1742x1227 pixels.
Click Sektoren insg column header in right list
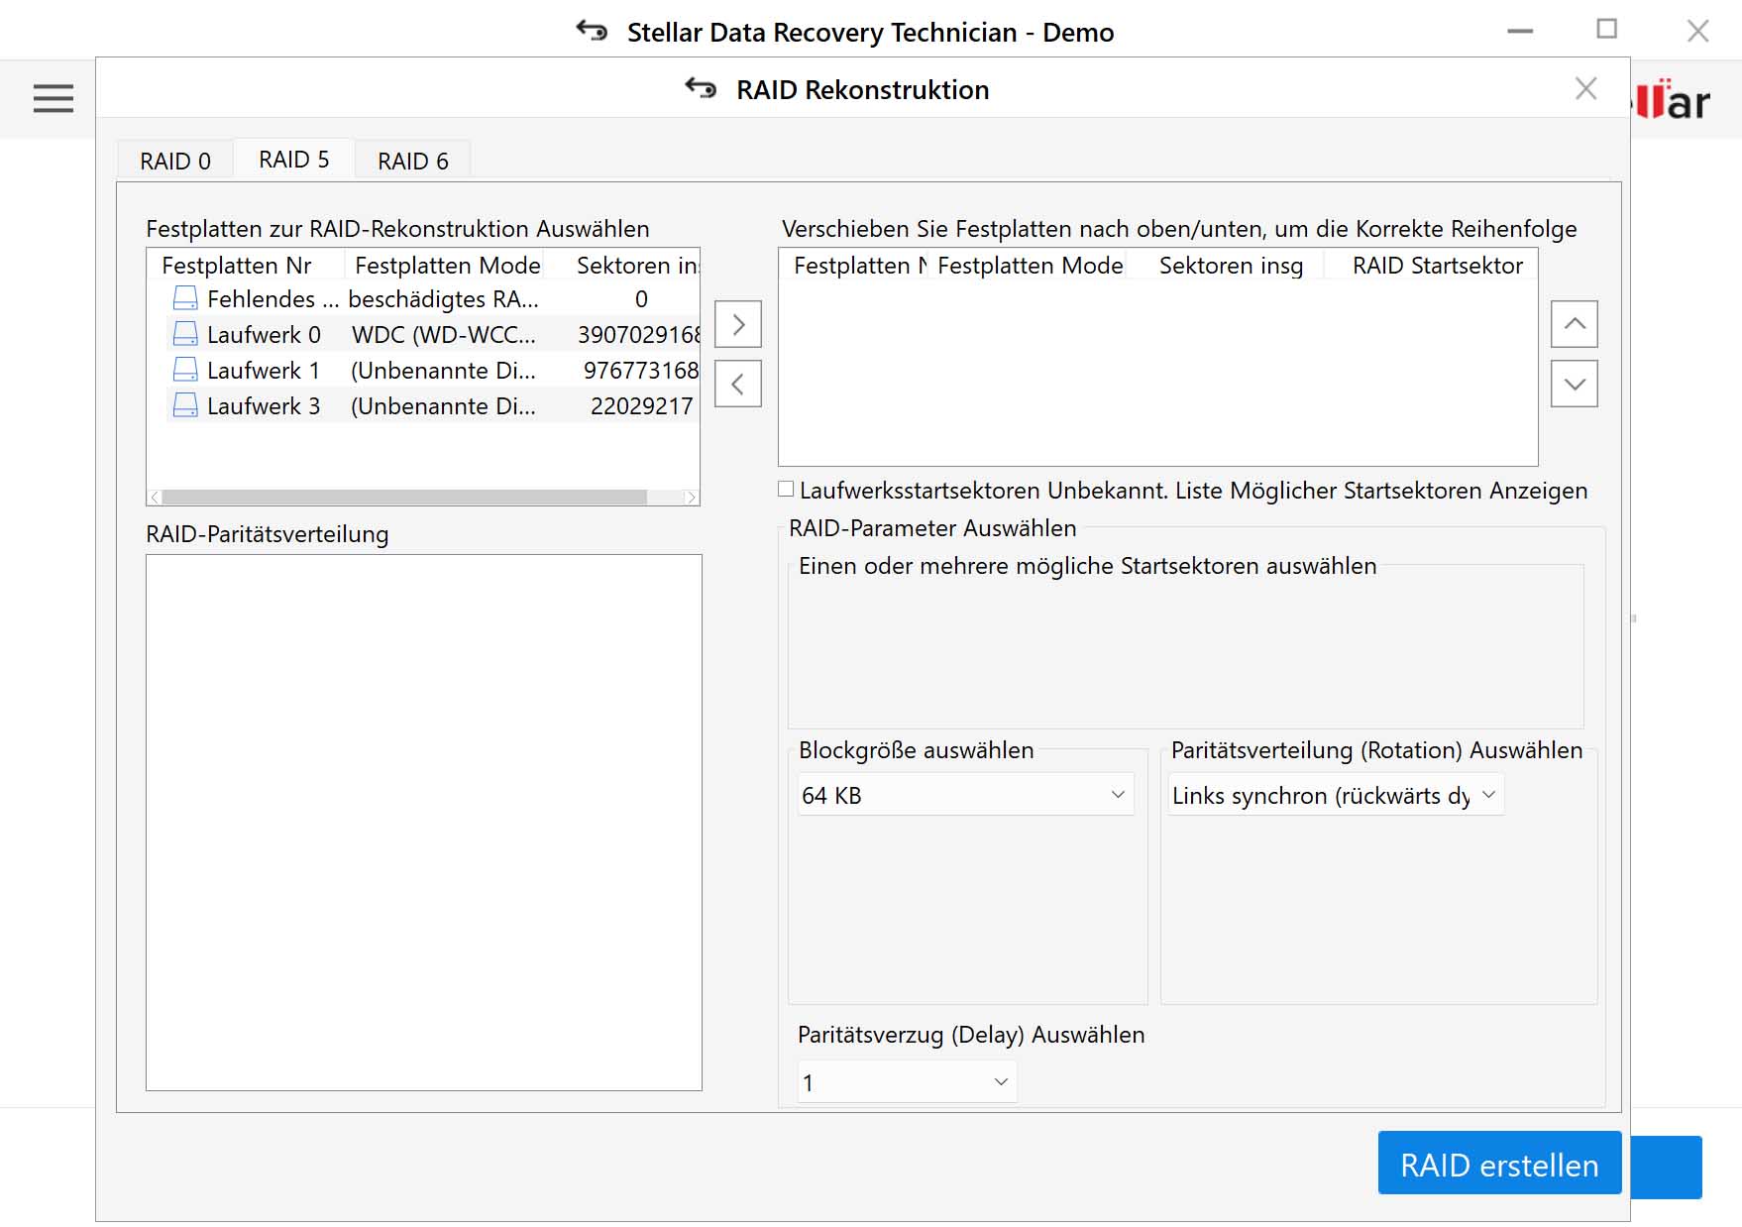1231,266
